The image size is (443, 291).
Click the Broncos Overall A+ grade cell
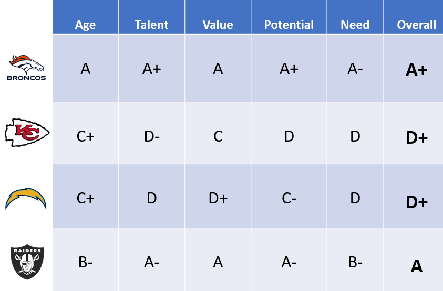(x=414, y=68)
